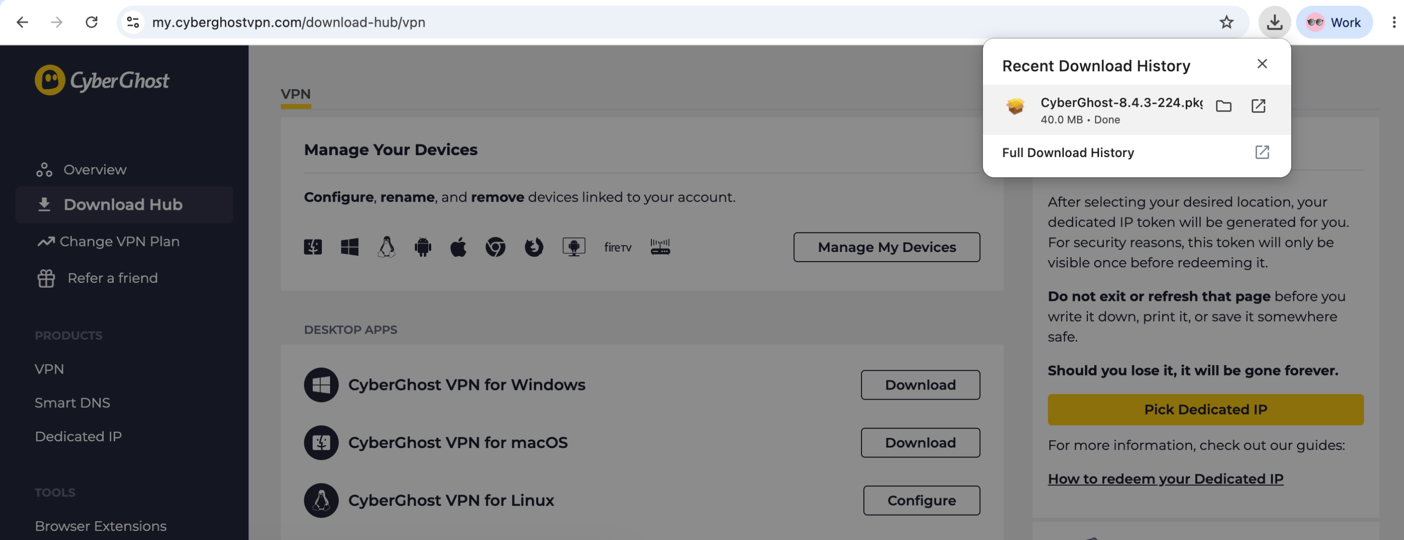Click the router device icon
This screenshot has width=1404, height=540.
pyautogui.click(x=660, y=247)
